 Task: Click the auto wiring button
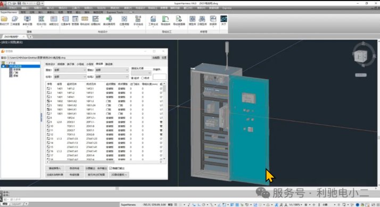pos(75,168)
